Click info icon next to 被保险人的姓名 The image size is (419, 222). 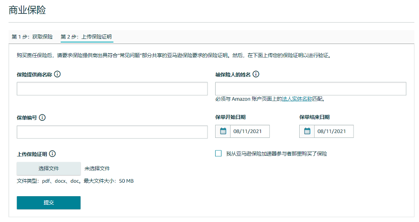(x=256, y=74)
